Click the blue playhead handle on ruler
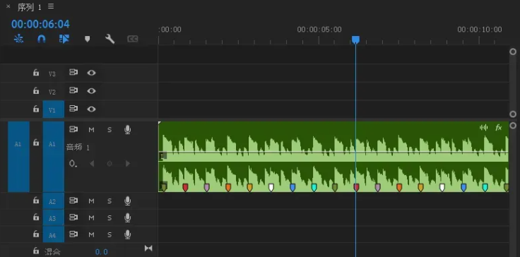This screenshot has height=257, width=520. pyautogui.click(x=355, y=40)
